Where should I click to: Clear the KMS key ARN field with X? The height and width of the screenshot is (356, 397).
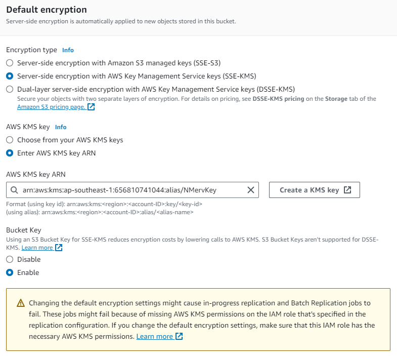(250, 190)
